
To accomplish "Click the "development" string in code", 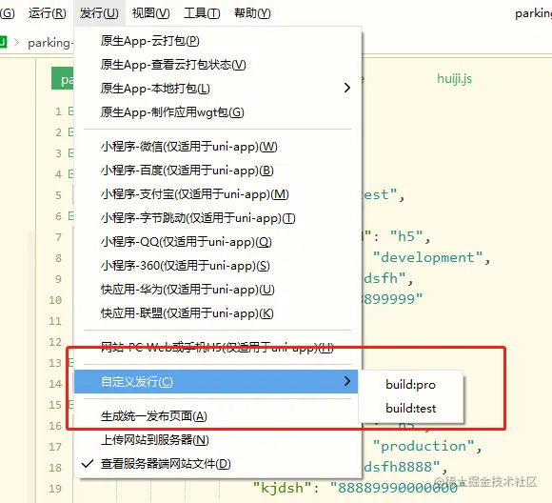I will click(427, 257).
